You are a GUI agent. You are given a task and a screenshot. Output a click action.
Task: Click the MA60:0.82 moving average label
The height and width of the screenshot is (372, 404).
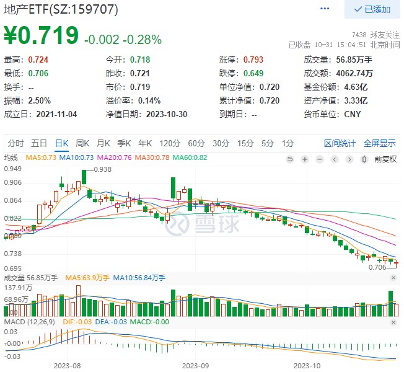tap(190, 157)
